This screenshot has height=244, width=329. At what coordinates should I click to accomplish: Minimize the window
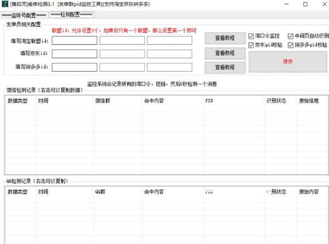[287, 4]
